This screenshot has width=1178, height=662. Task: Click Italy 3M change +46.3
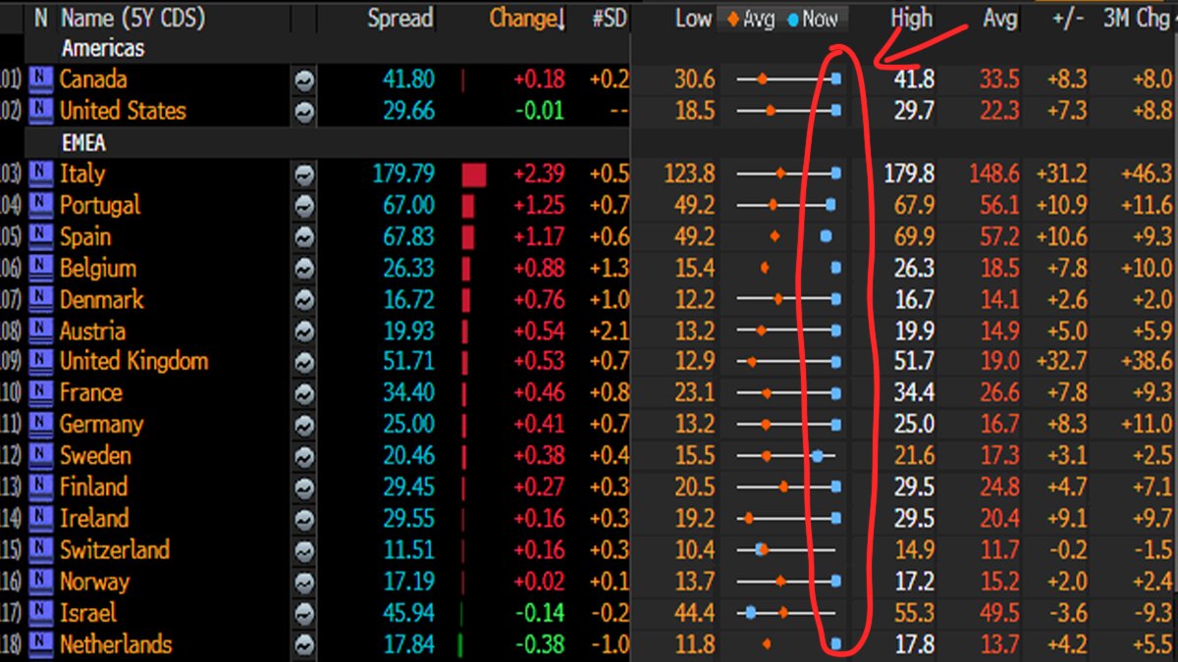pyautogui.click(x=1146, y=174)
